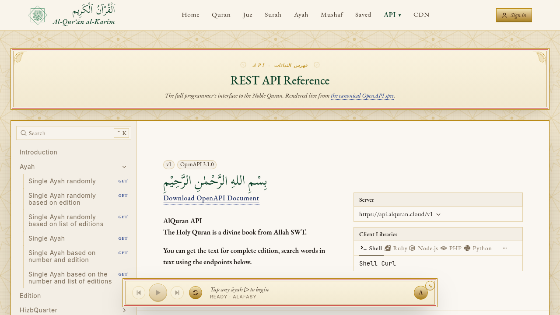Select the Node.js client library tab
This screenshot has height=315, width=560.
[423, 248]
